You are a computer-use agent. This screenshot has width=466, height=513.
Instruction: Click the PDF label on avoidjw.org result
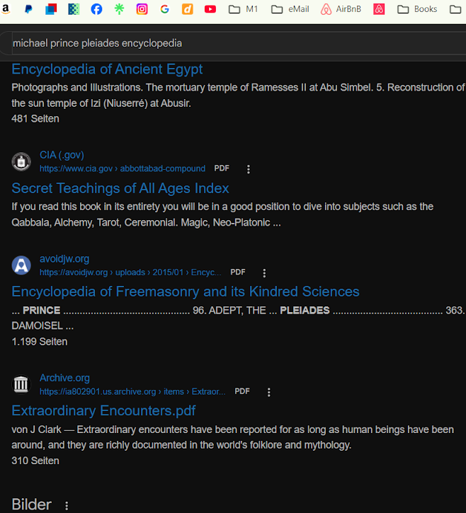coord(238,272)
